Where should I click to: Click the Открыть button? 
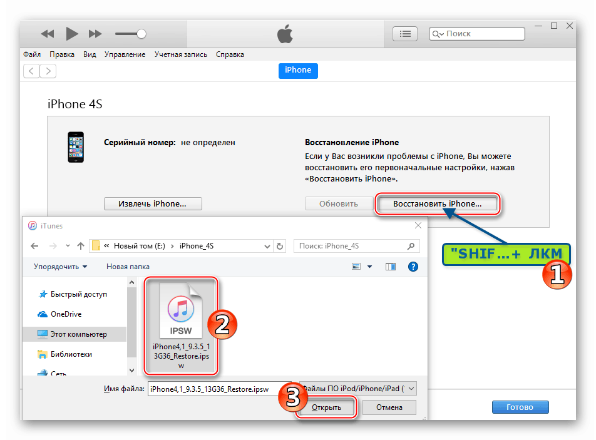click(326, 407)
